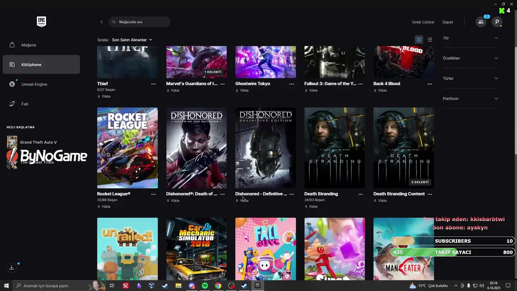Click Yükle under Fallout 3

point(311,91)
